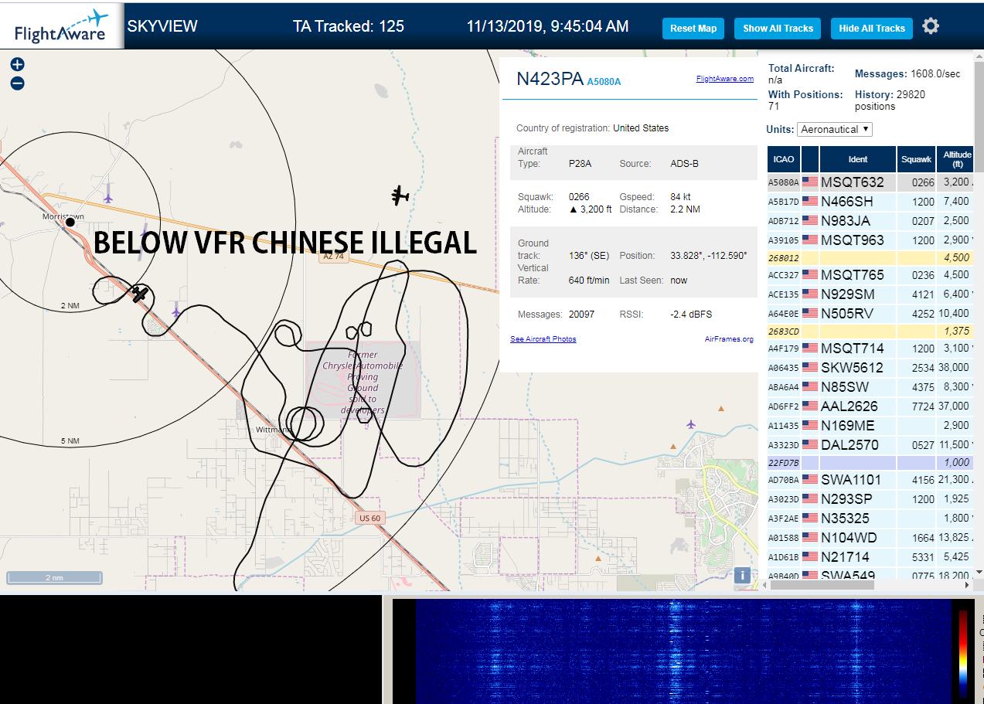
Task: Click US flag in the MSQT632 row
Action: [x=810, y=182]
